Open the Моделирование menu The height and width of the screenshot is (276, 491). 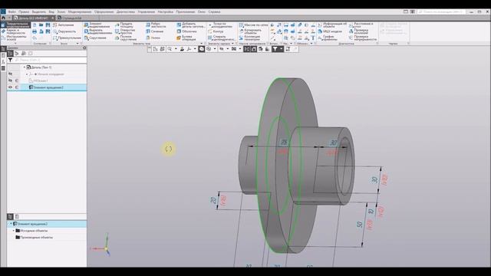coord(80,11)
